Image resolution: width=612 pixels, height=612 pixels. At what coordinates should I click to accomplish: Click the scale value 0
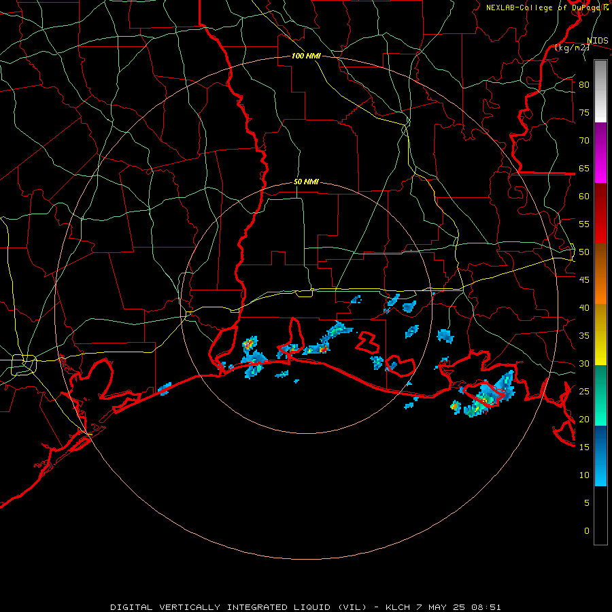point(587,531)
